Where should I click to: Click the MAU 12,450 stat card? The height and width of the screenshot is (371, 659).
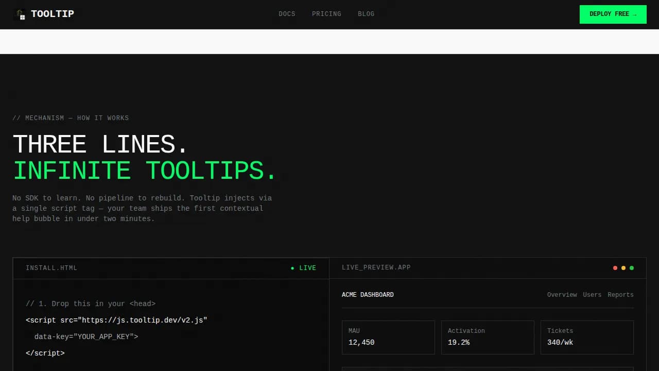click(388, 337)
